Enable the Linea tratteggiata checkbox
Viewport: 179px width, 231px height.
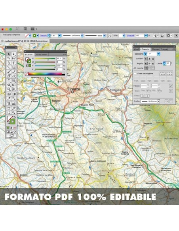(x=135, y=73)
